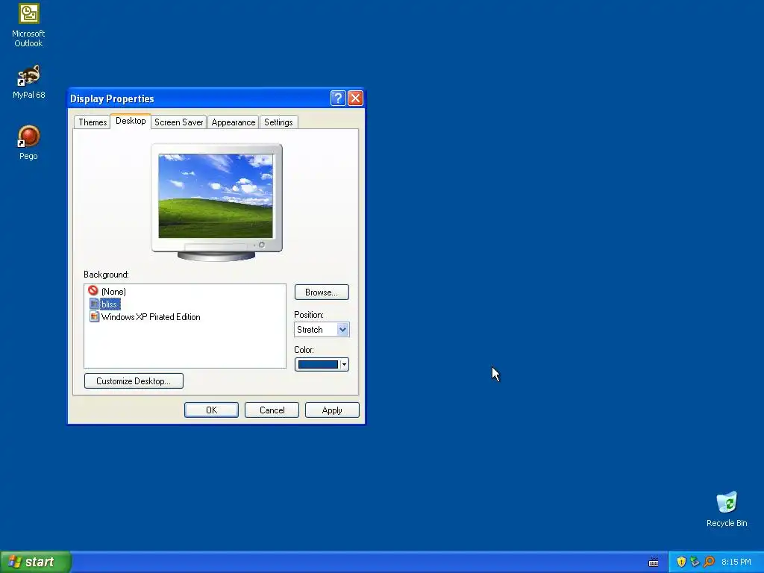Click the monitor wallpaper preview
The width and height of the screenshot is (764, 573).
(x=216, y=196)
